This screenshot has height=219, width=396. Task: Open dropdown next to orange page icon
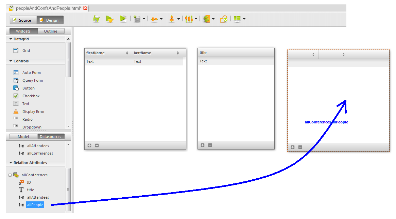click(213, 19)
